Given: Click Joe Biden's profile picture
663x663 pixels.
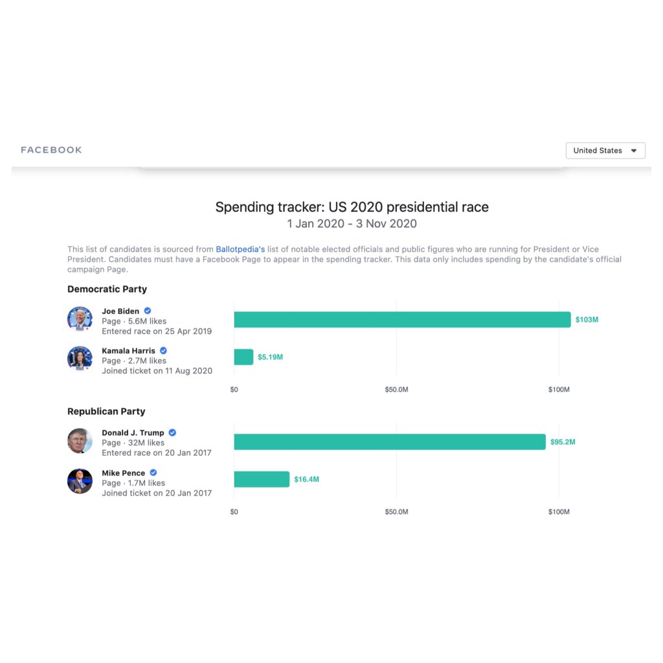Looking at the screenshot, I should (x=80, y=319).
